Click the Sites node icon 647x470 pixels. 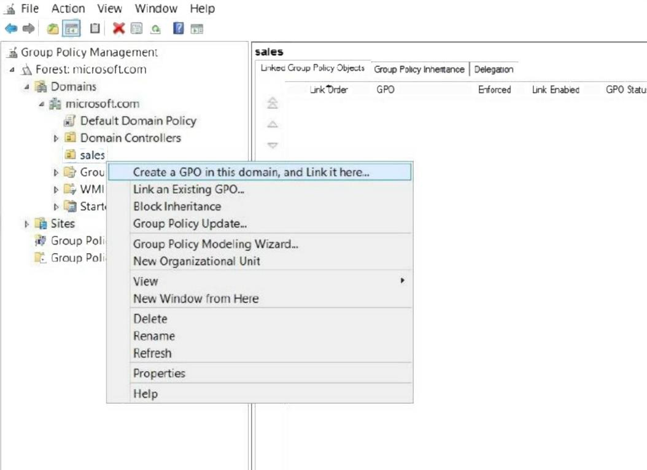tap(41, 224)
